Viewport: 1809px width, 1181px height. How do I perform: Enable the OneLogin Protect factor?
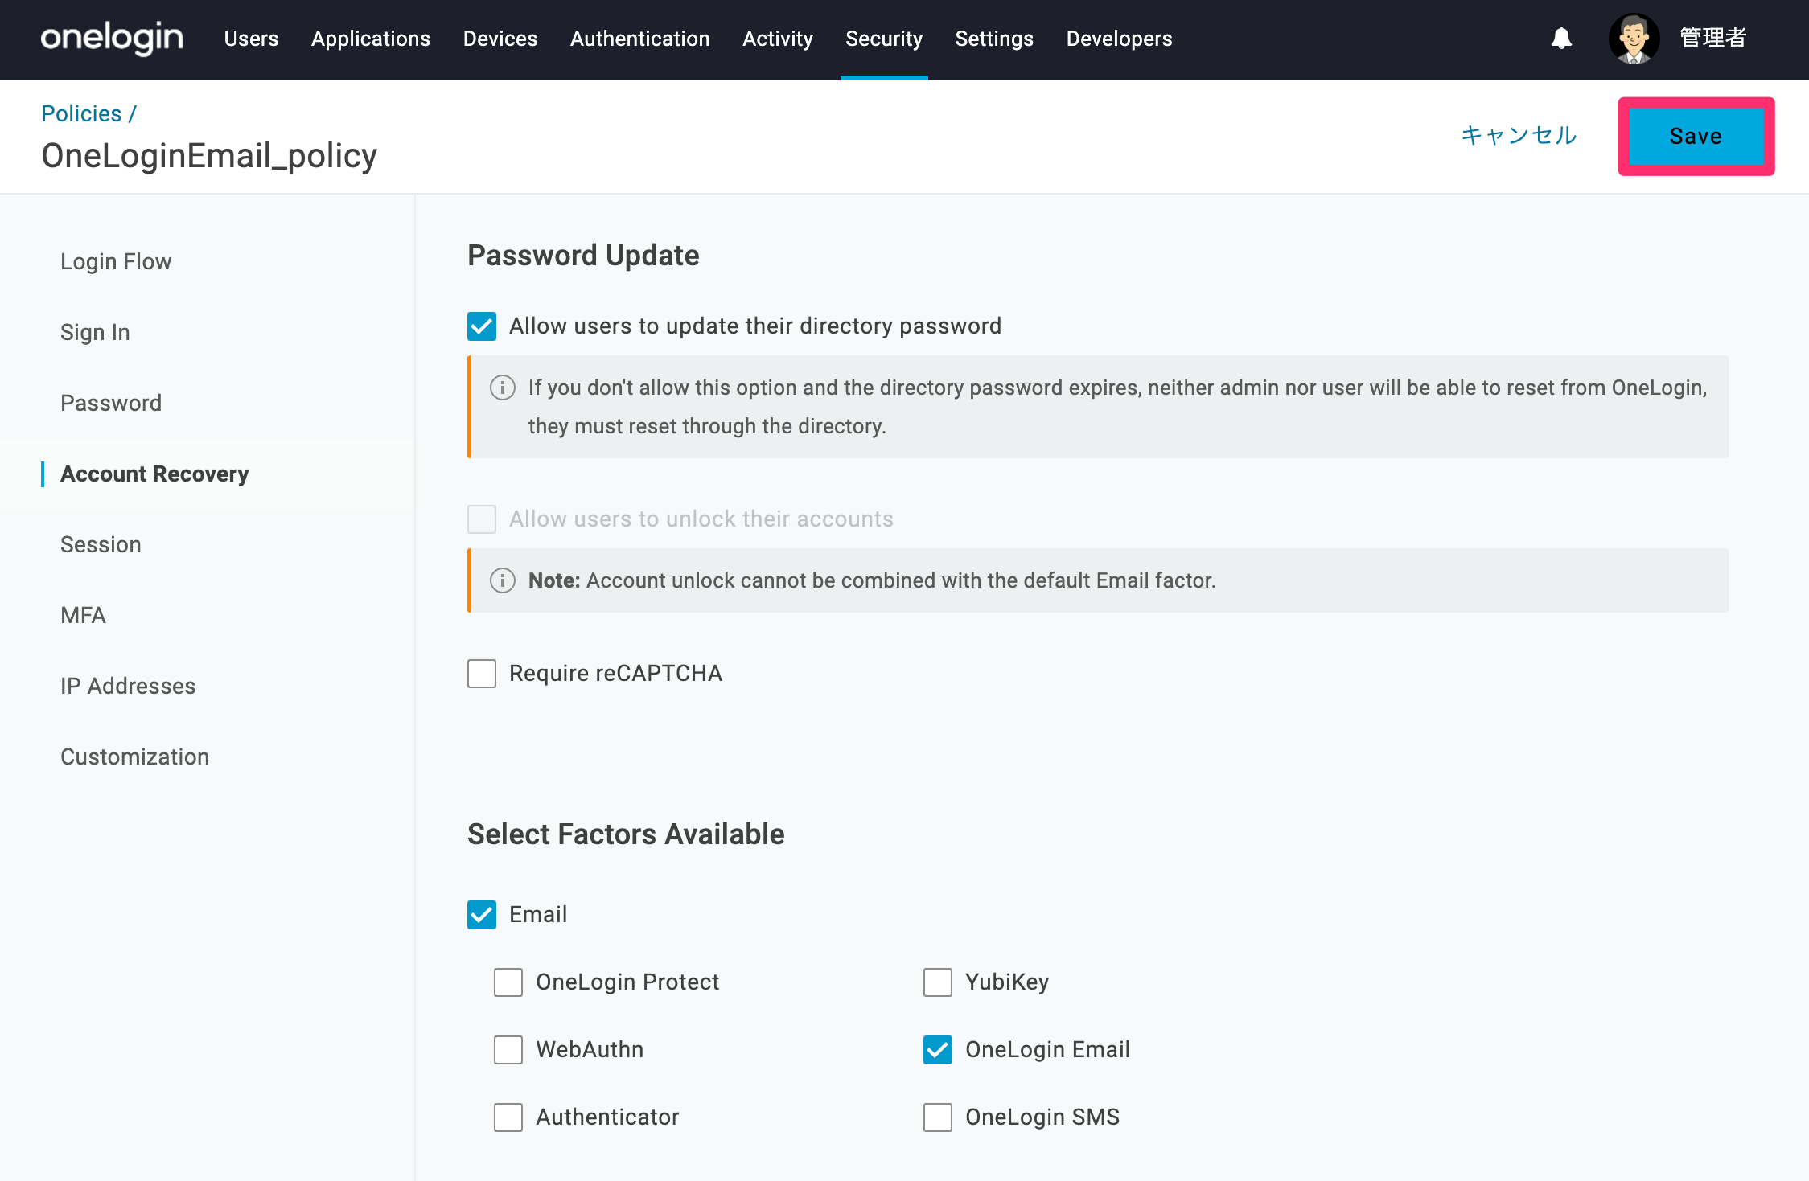(508, 982)
